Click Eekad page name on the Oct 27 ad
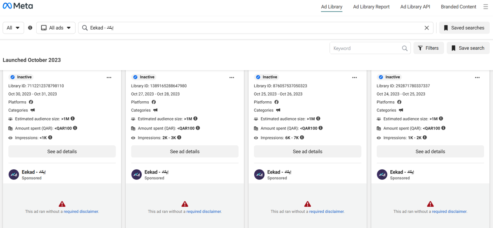 [157, 172]
